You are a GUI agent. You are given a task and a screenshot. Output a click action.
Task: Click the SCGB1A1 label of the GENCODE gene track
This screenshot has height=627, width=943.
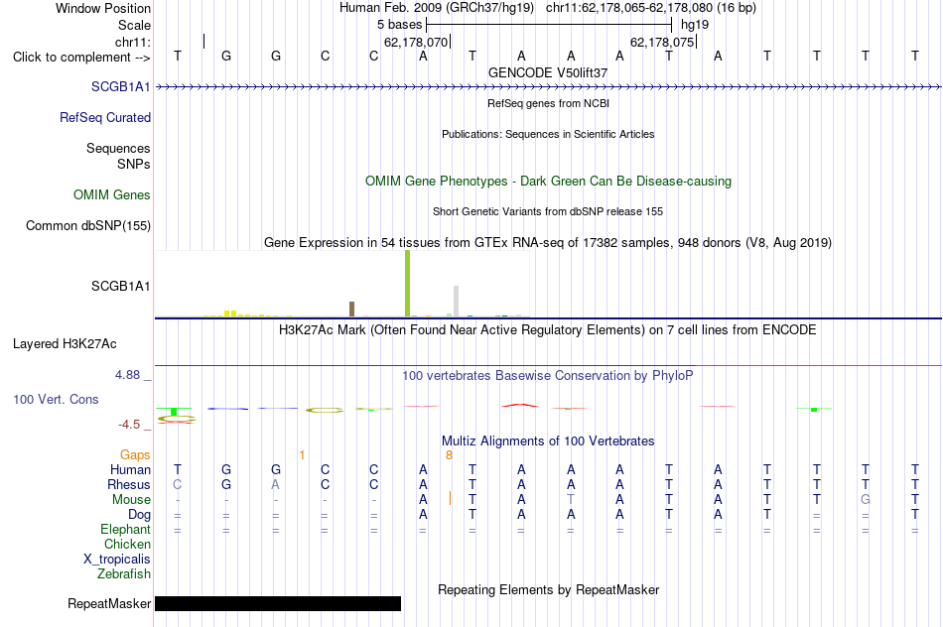[x=120, y=86]
